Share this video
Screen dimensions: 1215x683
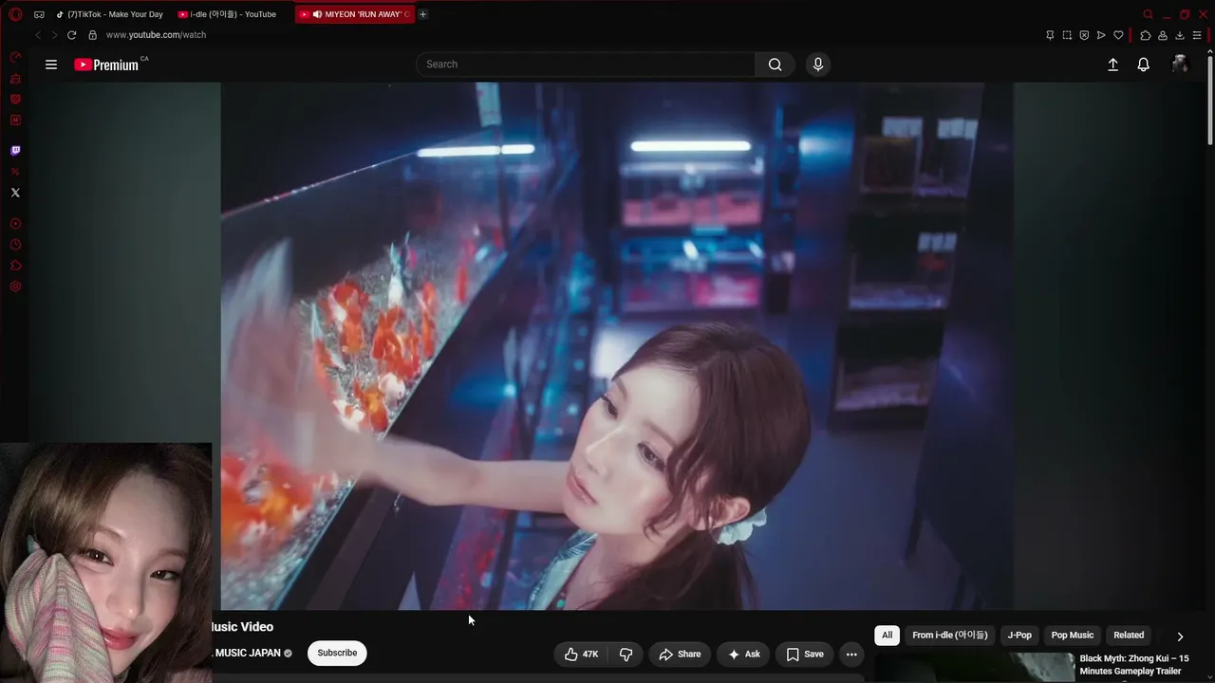680,654
